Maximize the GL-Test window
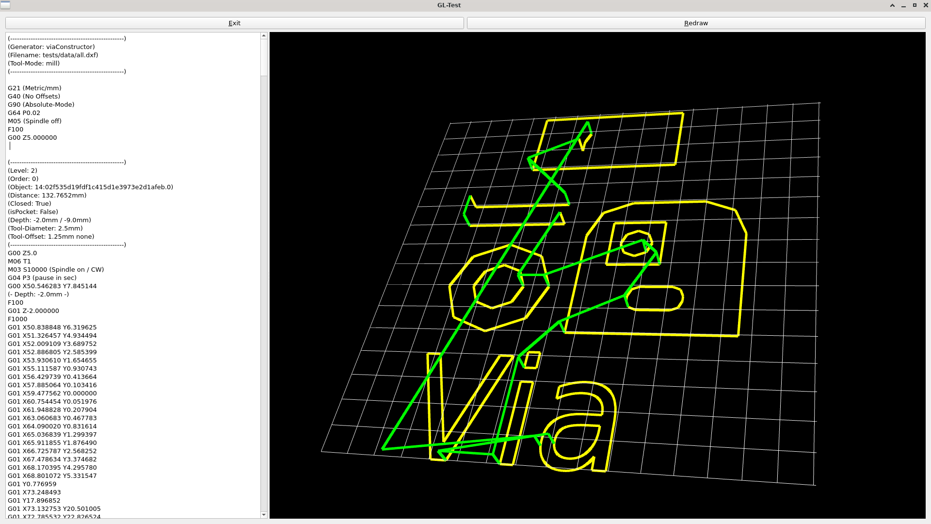This screenshot has height=524, width=931. pos(915,5)
